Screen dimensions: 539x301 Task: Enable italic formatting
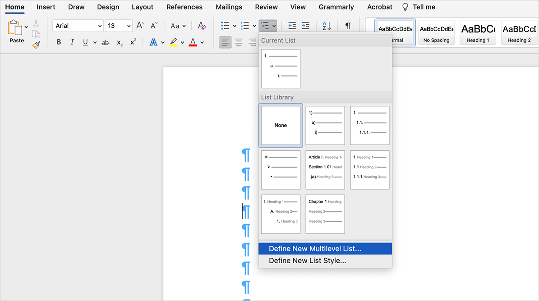click(x=72, y=42)
